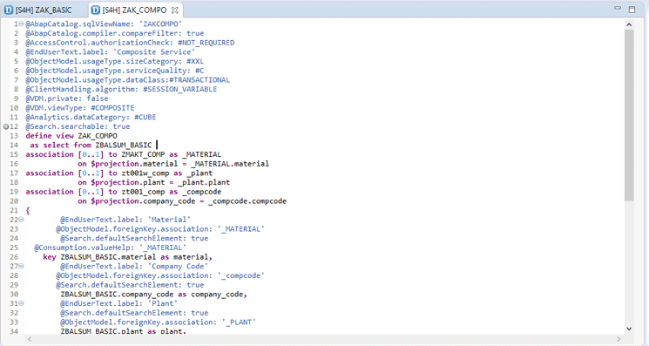
Task: Click '#NOT_REQUIRED' on line 3
Action: tap(206, 43)
